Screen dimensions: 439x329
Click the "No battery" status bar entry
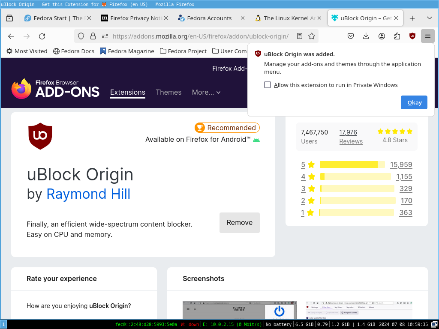(279, 324)
